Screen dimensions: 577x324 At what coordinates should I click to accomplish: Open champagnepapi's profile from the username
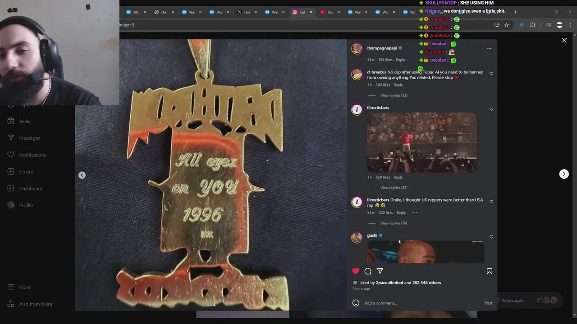tap(382, 48)
